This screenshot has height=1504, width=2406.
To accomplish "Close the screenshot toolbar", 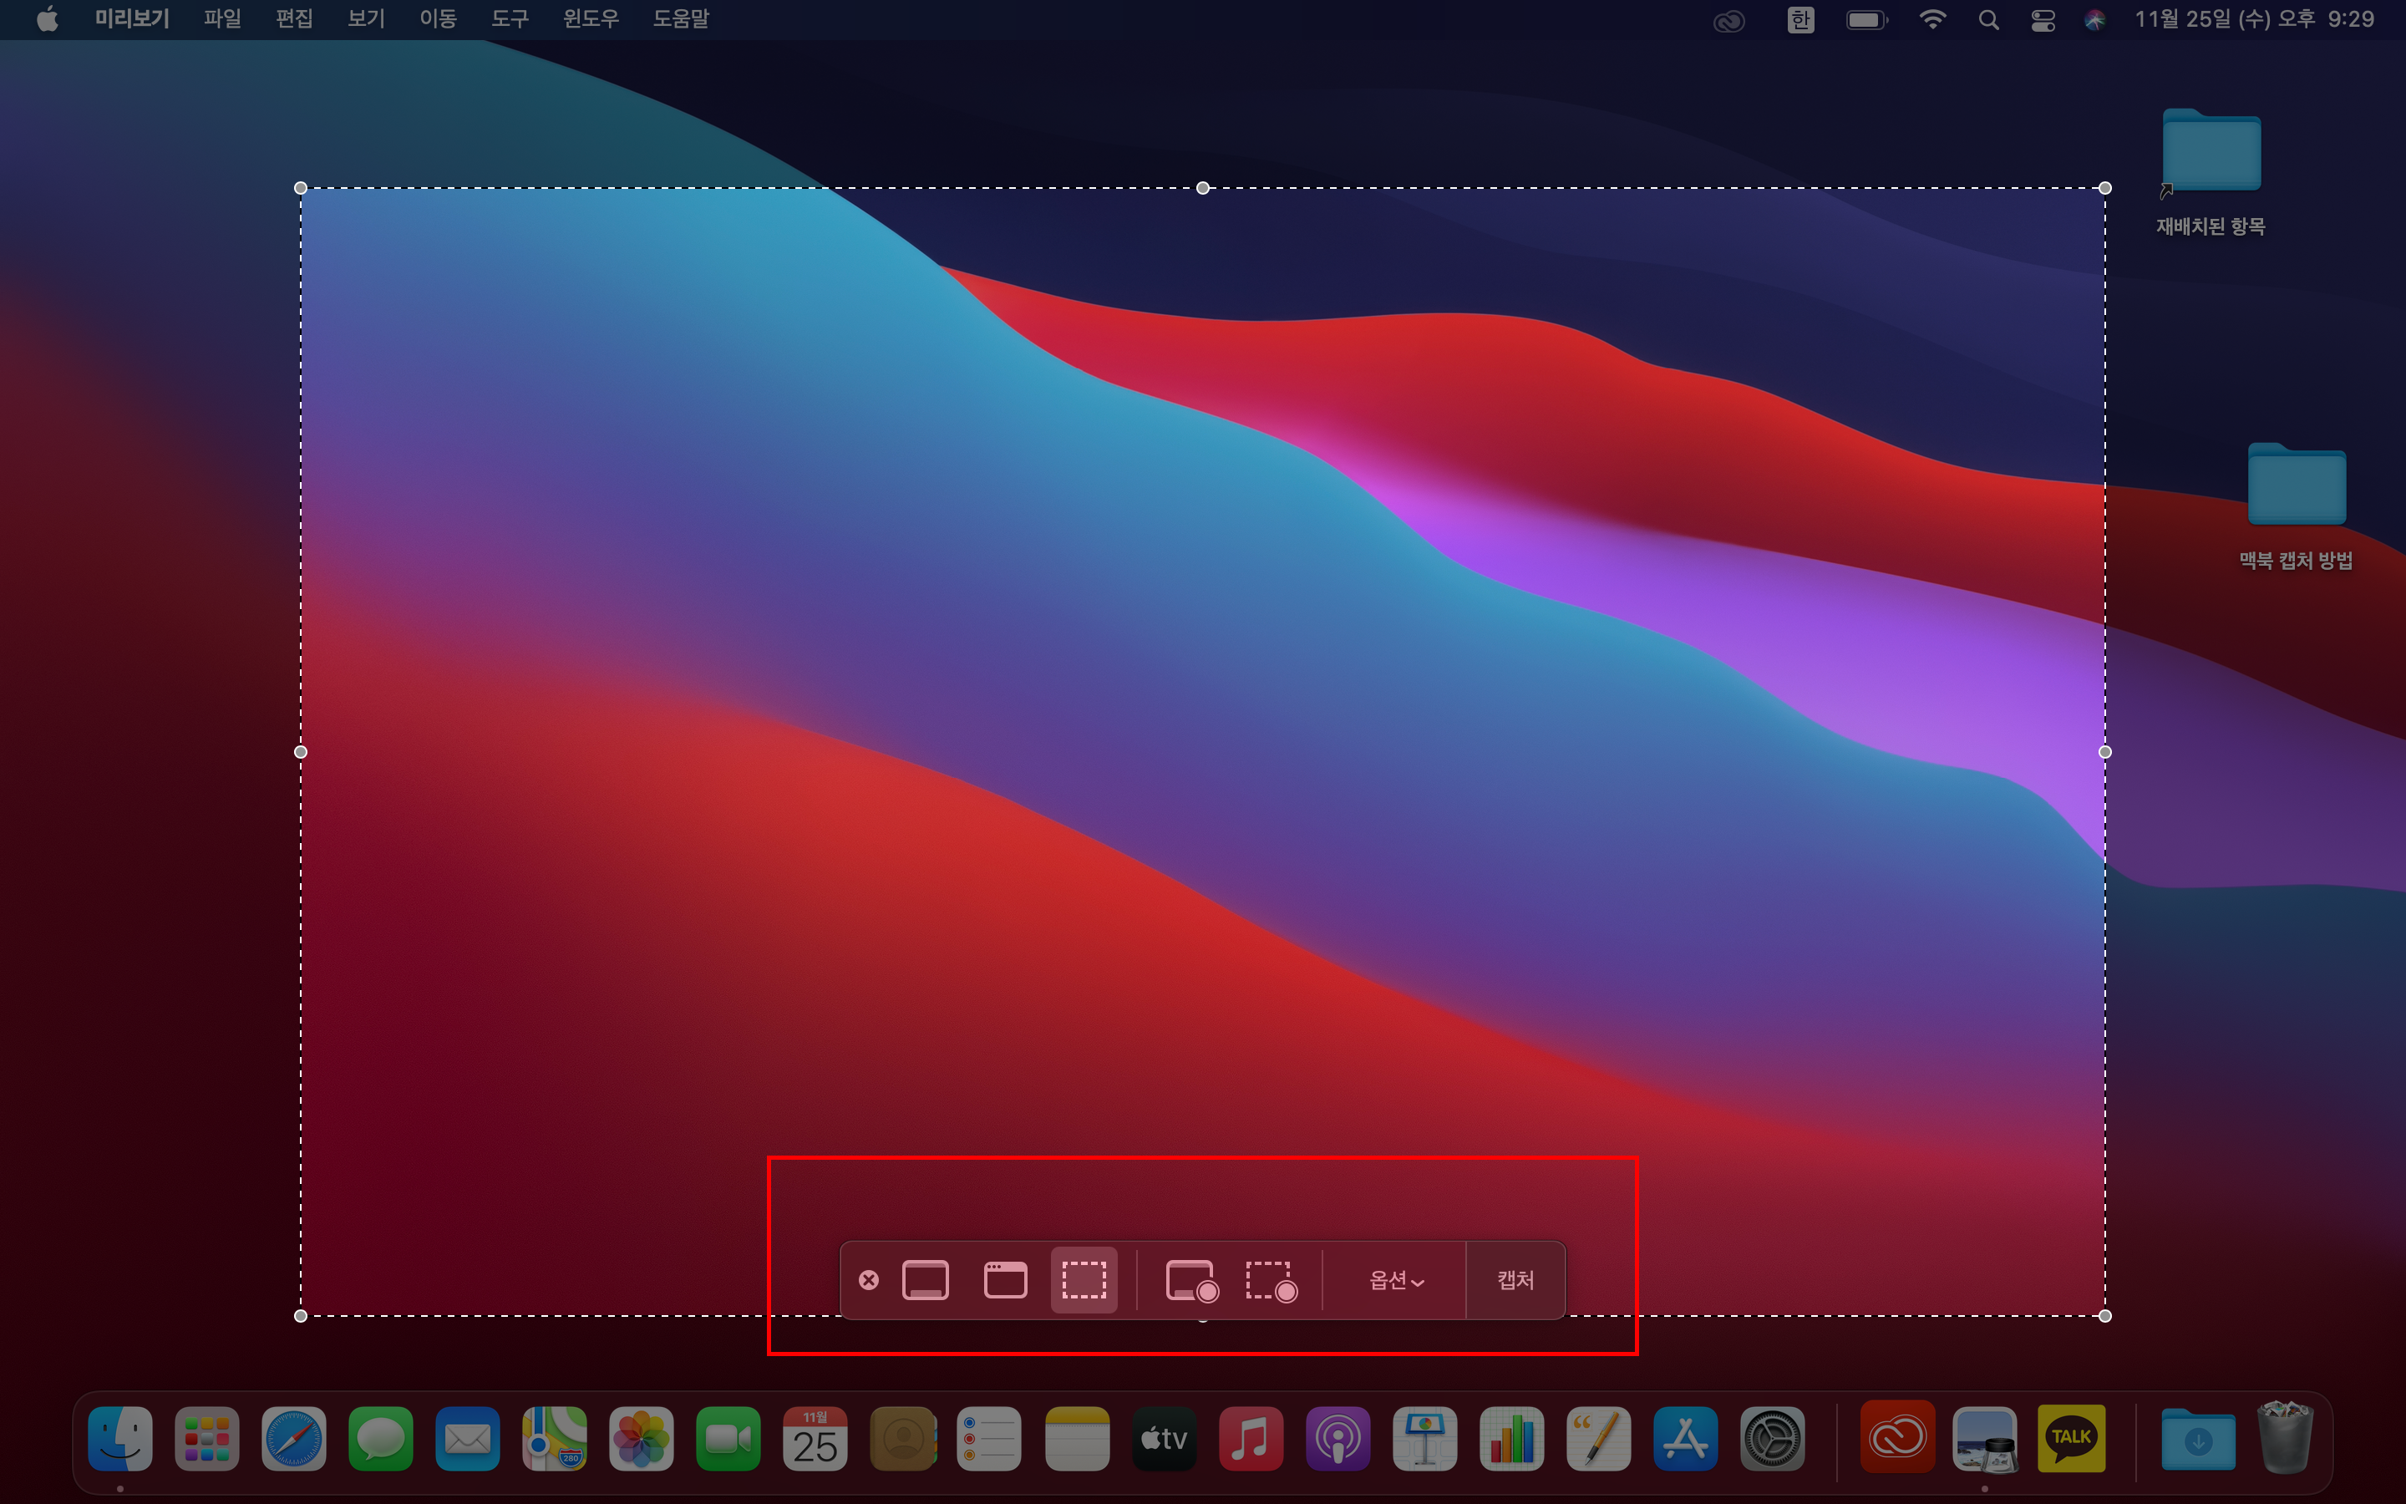I will pyautogui.click(x=869, y=1280).
